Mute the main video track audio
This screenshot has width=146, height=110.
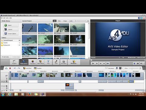tap(7, 79)
